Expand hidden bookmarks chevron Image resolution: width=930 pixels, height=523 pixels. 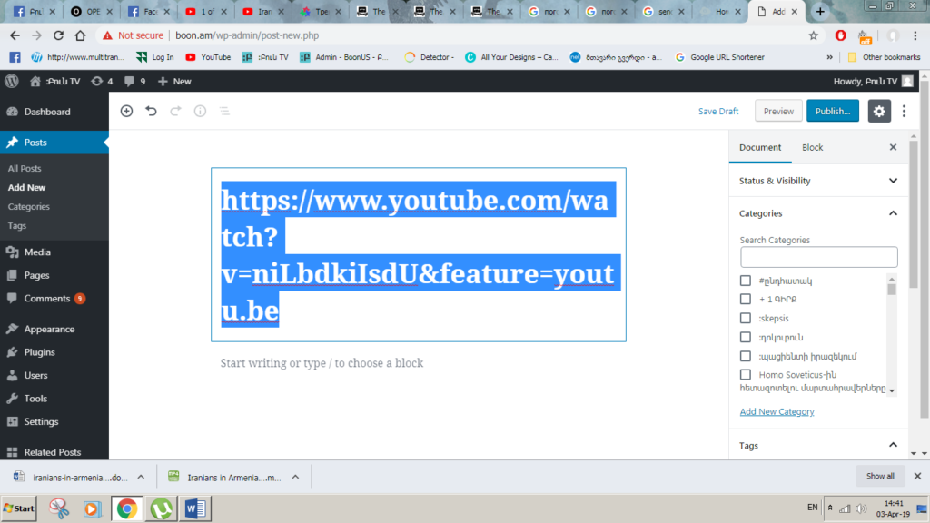(829, 57)
